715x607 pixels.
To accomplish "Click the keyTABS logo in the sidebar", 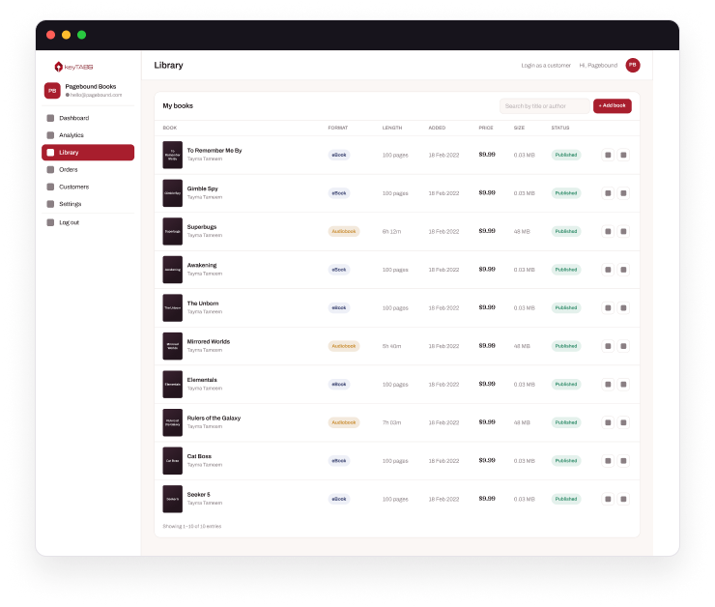I will point(73,67).
